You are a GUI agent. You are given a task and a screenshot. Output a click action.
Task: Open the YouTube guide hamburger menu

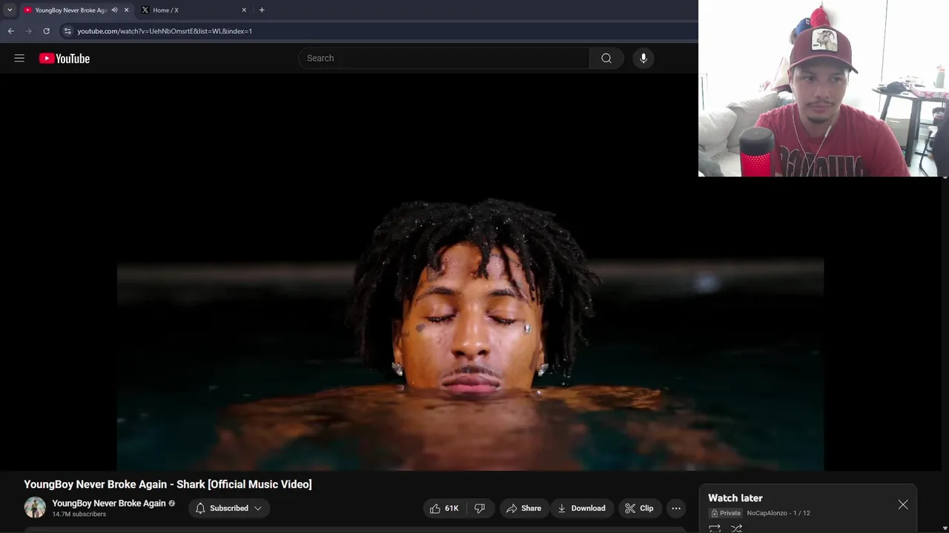[19, 58]
